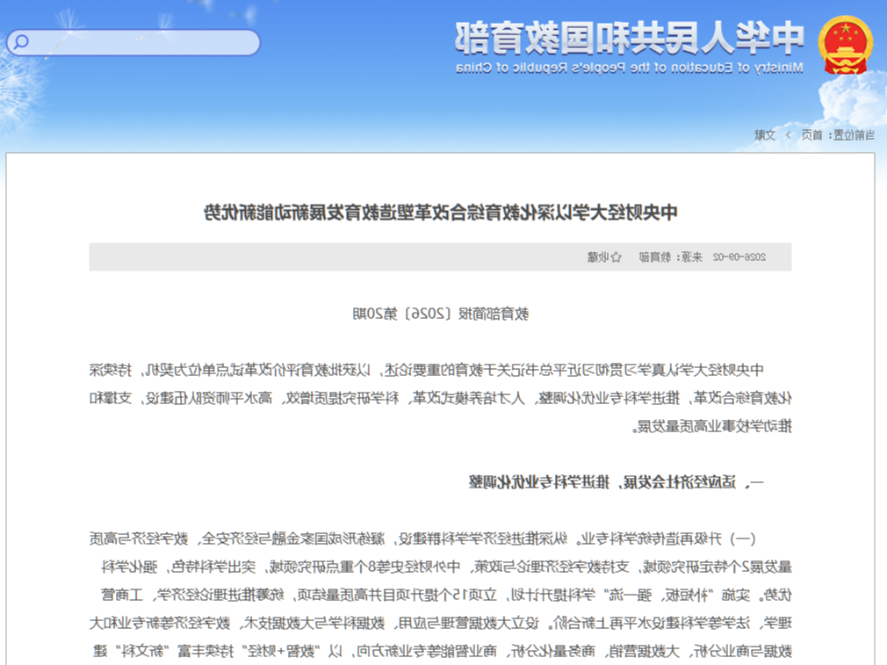Click the 来源：教育部 source label
Viewport: 887px width, 665px height.
tap(670, 257)
